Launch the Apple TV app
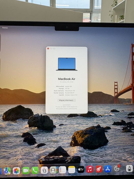 [x=81, y=169]
